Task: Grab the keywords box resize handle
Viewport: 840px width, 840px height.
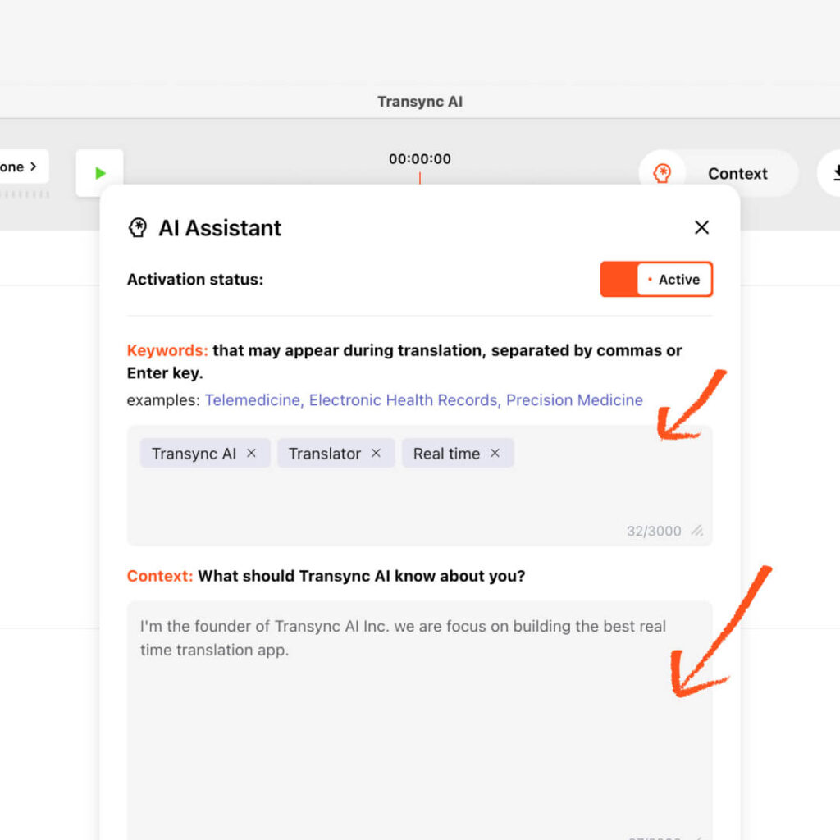Action: (697, 531)
